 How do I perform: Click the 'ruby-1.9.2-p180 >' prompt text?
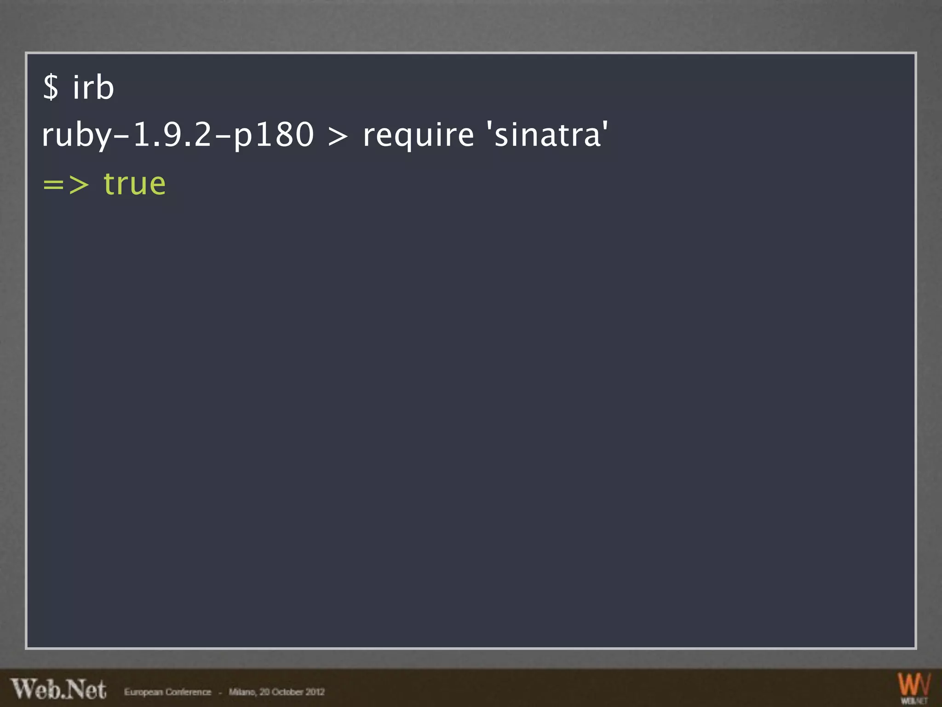[x=195, y=135]
